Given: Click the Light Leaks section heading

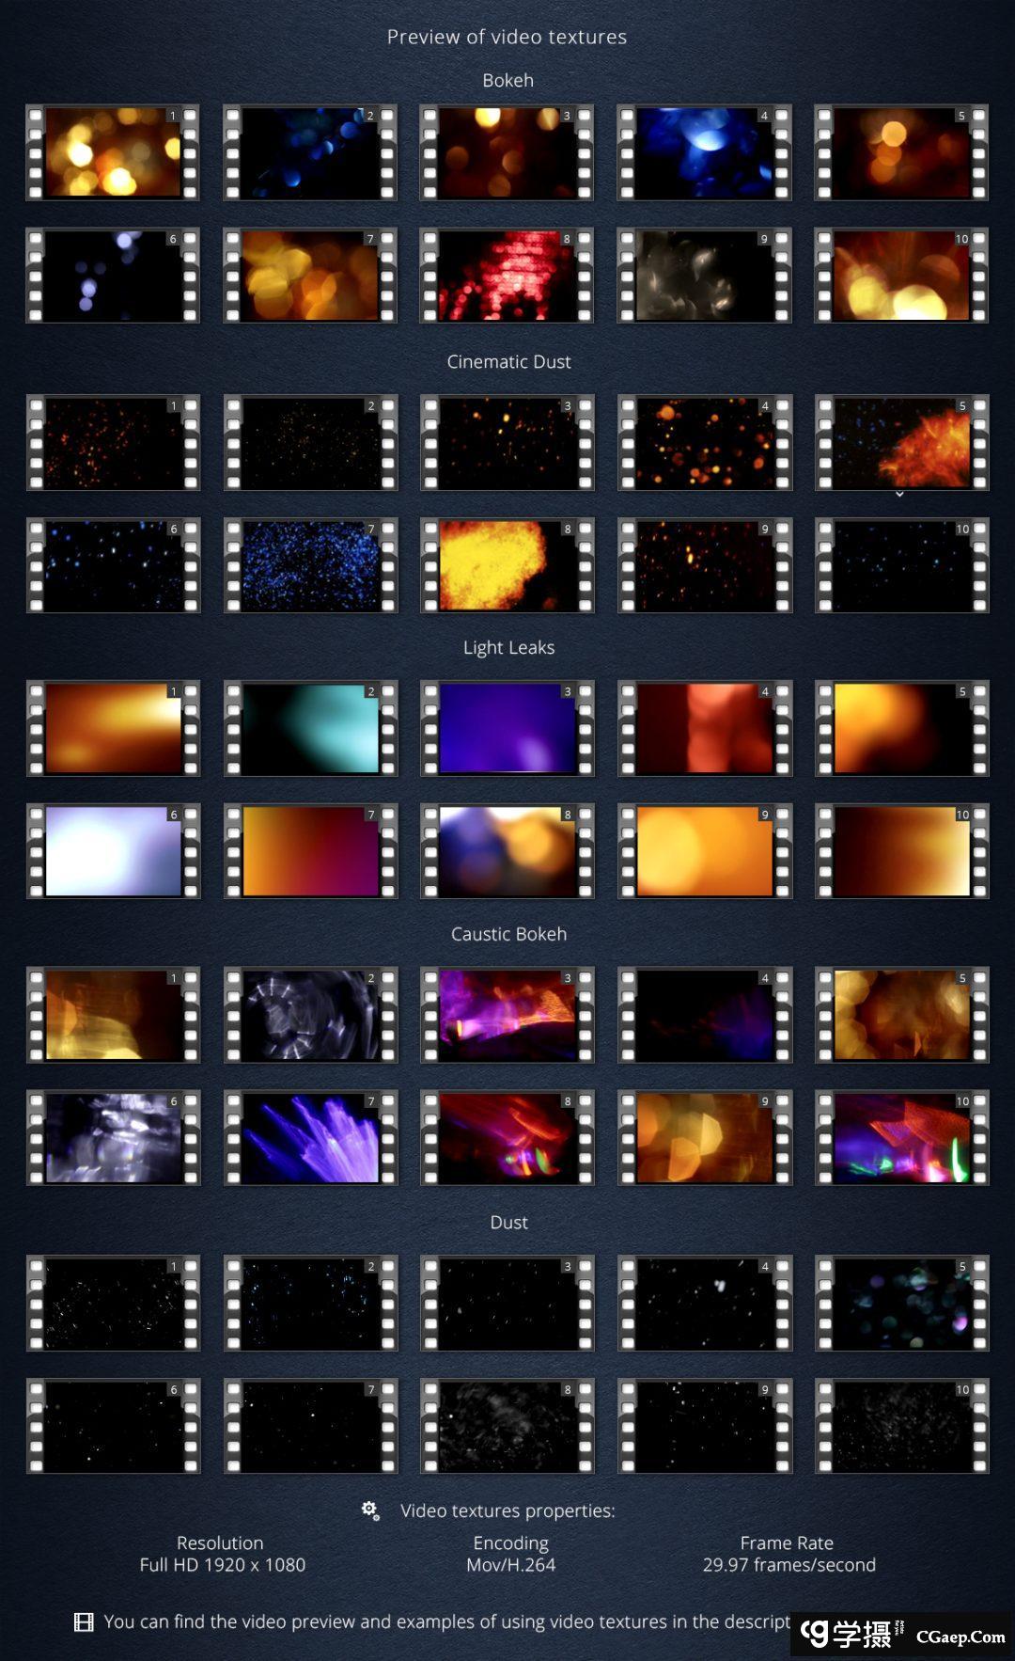Looking at the screenshot, I should [508, 647].
